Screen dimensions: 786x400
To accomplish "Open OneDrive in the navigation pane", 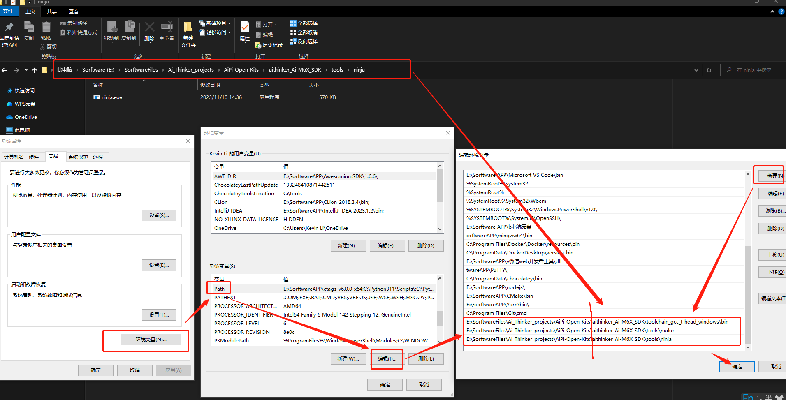I will (22, 117).
